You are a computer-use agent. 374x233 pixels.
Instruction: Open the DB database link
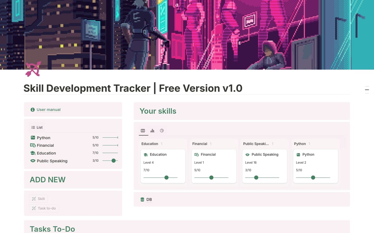[149, 199]
